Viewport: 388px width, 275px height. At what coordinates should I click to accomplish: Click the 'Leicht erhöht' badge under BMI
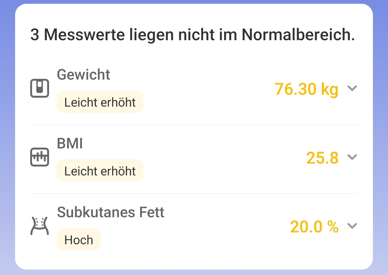[100, 171]
